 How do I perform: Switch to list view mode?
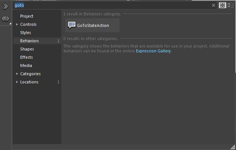[230, 5]
